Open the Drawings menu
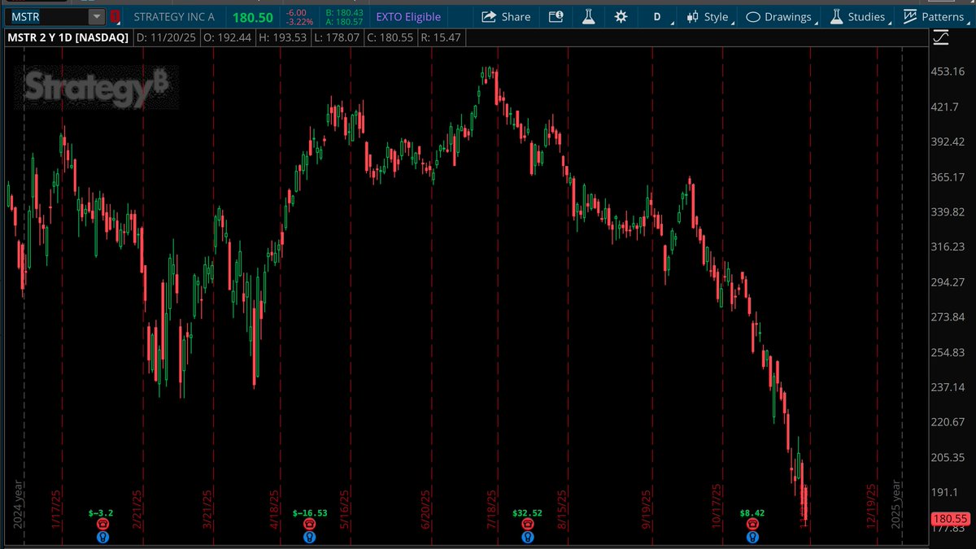 [x=779, y=16]
